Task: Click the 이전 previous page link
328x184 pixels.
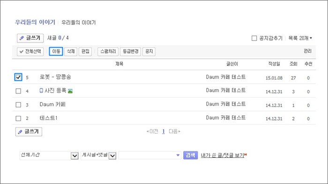Action: tap(152, 132)
